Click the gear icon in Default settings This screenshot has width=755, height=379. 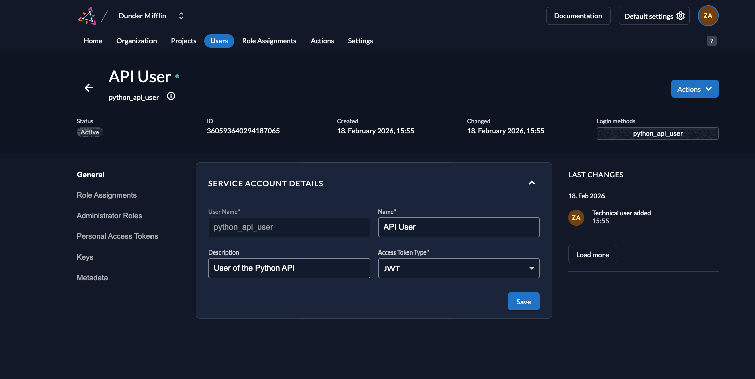(680, 16)
